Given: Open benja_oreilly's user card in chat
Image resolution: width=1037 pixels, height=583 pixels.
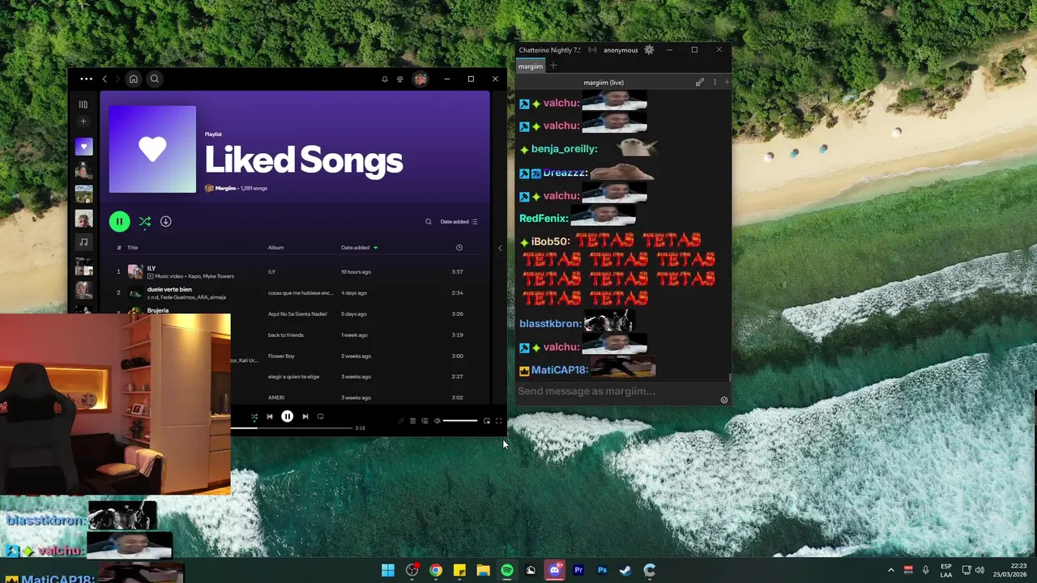Looking at the screenshot, I should pos(564,149).
